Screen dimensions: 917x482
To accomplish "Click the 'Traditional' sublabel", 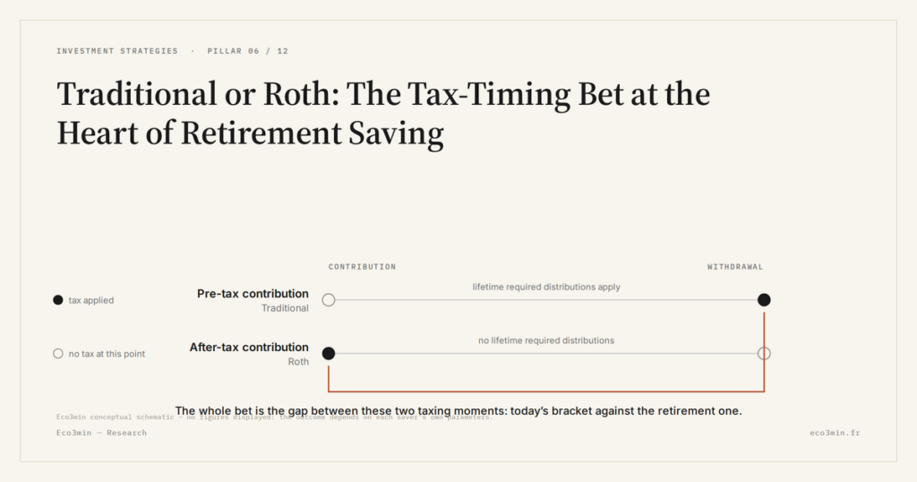I will pos(285,308).
